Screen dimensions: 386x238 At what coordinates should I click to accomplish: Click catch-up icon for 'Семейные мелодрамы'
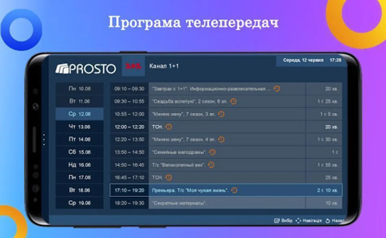click(212, 152)
